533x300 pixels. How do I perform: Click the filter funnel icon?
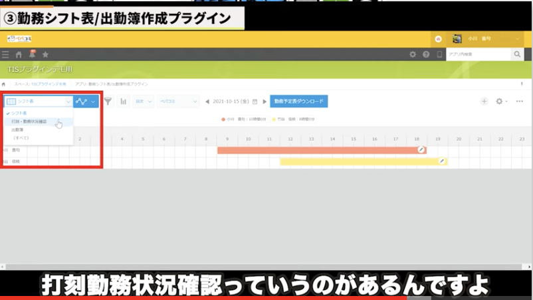[x=108, y=102]
